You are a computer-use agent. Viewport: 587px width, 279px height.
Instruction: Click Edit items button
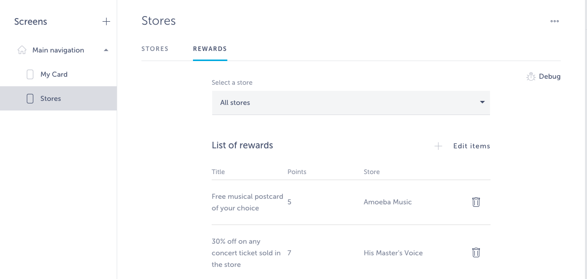pyautogui.click(x=472, y=146)
